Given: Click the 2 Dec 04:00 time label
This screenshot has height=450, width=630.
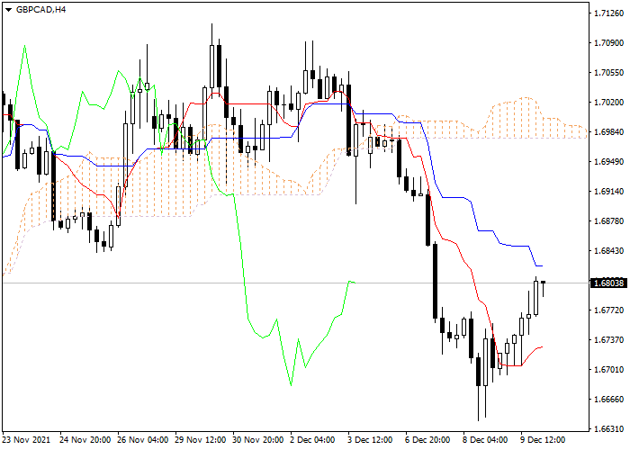Looking at the screenshot, I should [313, 440].
